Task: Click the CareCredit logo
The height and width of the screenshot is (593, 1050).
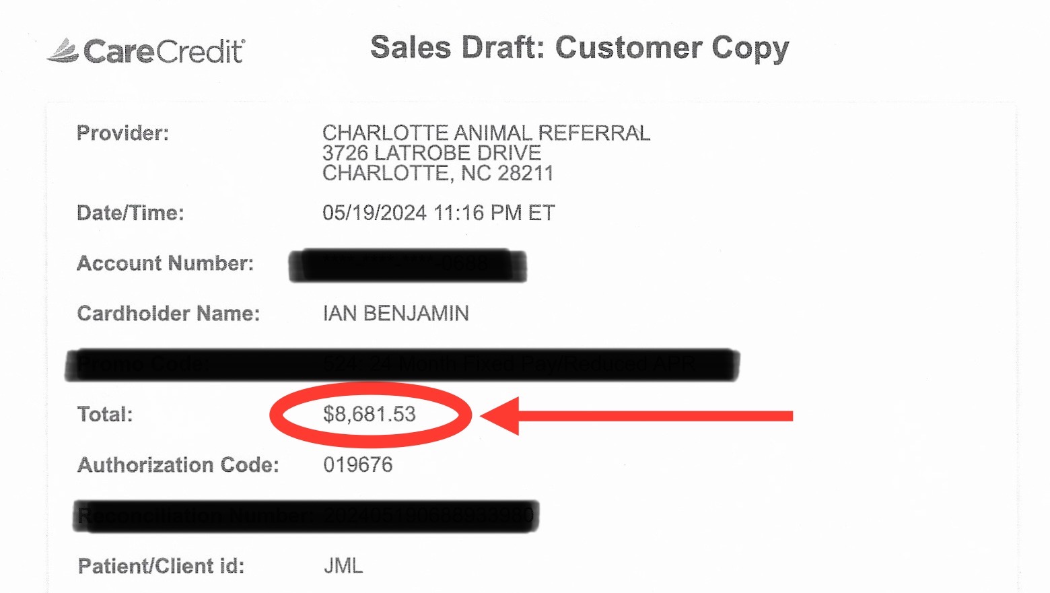Action: [x=146, y=51]
